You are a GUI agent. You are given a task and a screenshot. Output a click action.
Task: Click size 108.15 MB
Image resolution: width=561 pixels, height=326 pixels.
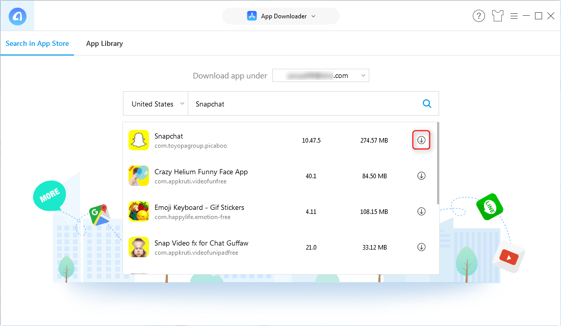point(374,212)
